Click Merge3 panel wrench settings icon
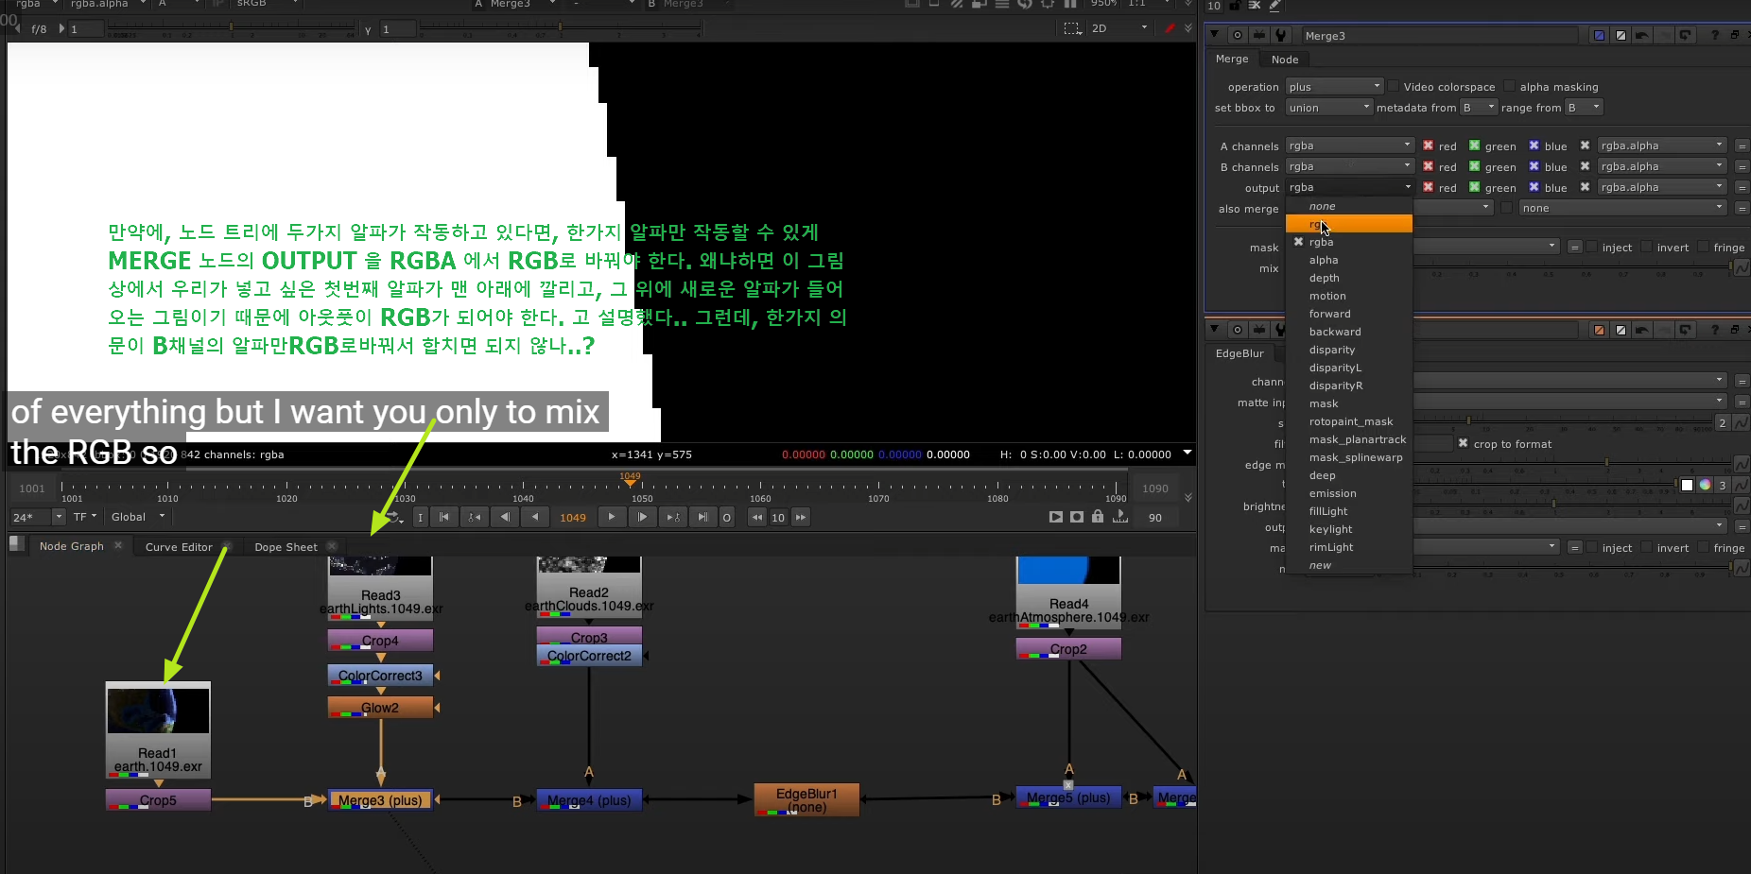The width and height of the screenshot is (1751, 874). pos(1280,35)
